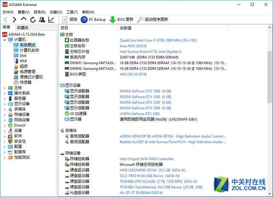273x197 pixels.
Task: Open the graph chart toolbar icon
Action: [x=51, y=20]
